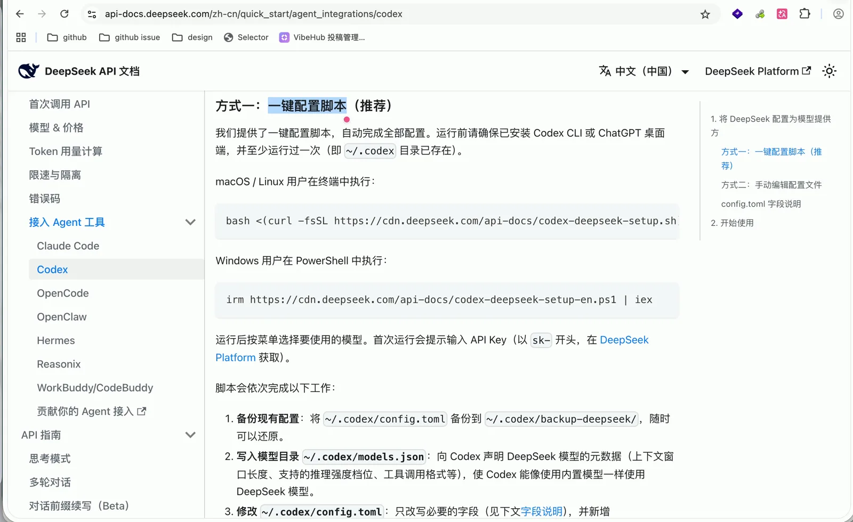
Task: Click the address bar URL
Action: coord(254,14)
